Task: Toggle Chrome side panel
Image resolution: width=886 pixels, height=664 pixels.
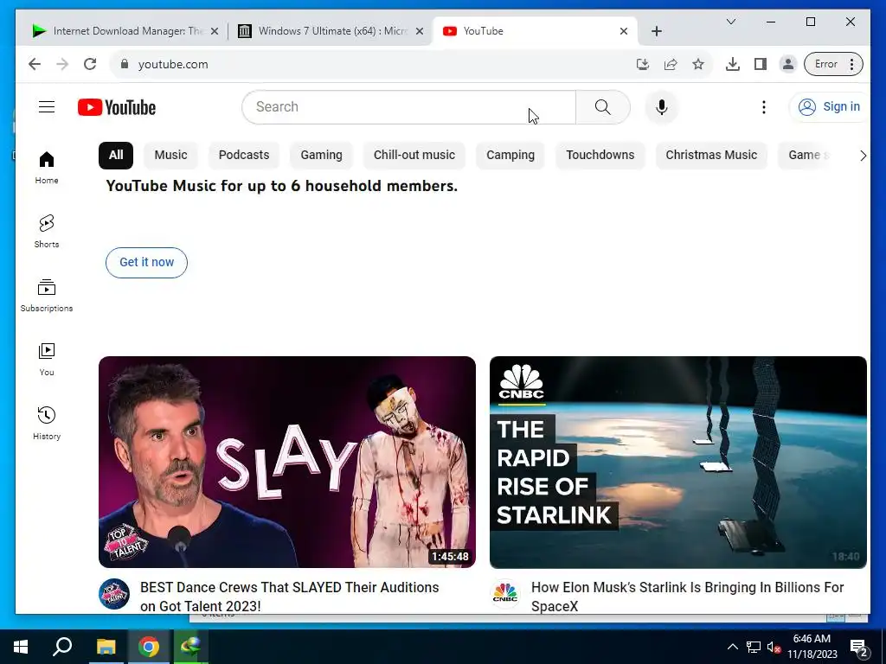Action: 760,64
